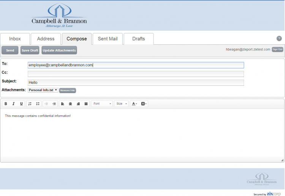This screenshot has height=196, width=285.
Task: Increase the paragraph indent
Action: [54, 103]
